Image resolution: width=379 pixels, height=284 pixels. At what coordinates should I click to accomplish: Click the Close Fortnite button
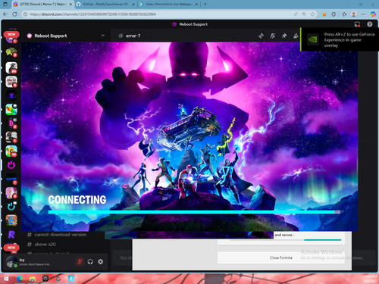pos(281,257)
